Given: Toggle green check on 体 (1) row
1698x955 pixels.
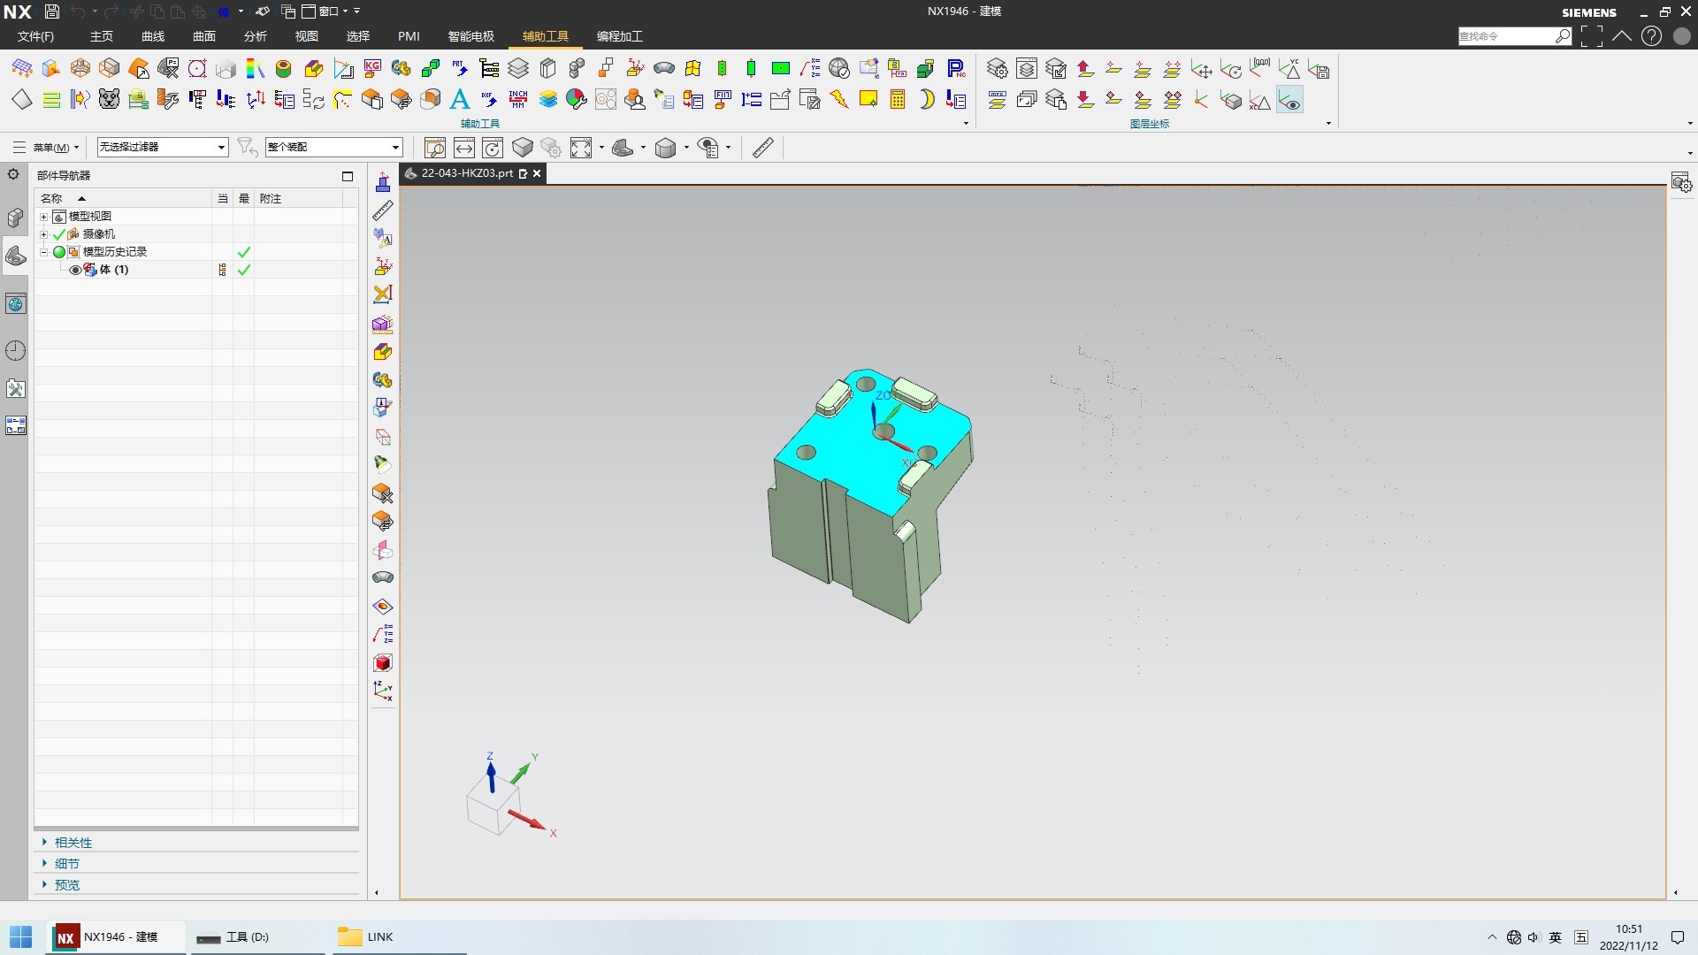Looking at the screenshot, I should tap(244, 270).
